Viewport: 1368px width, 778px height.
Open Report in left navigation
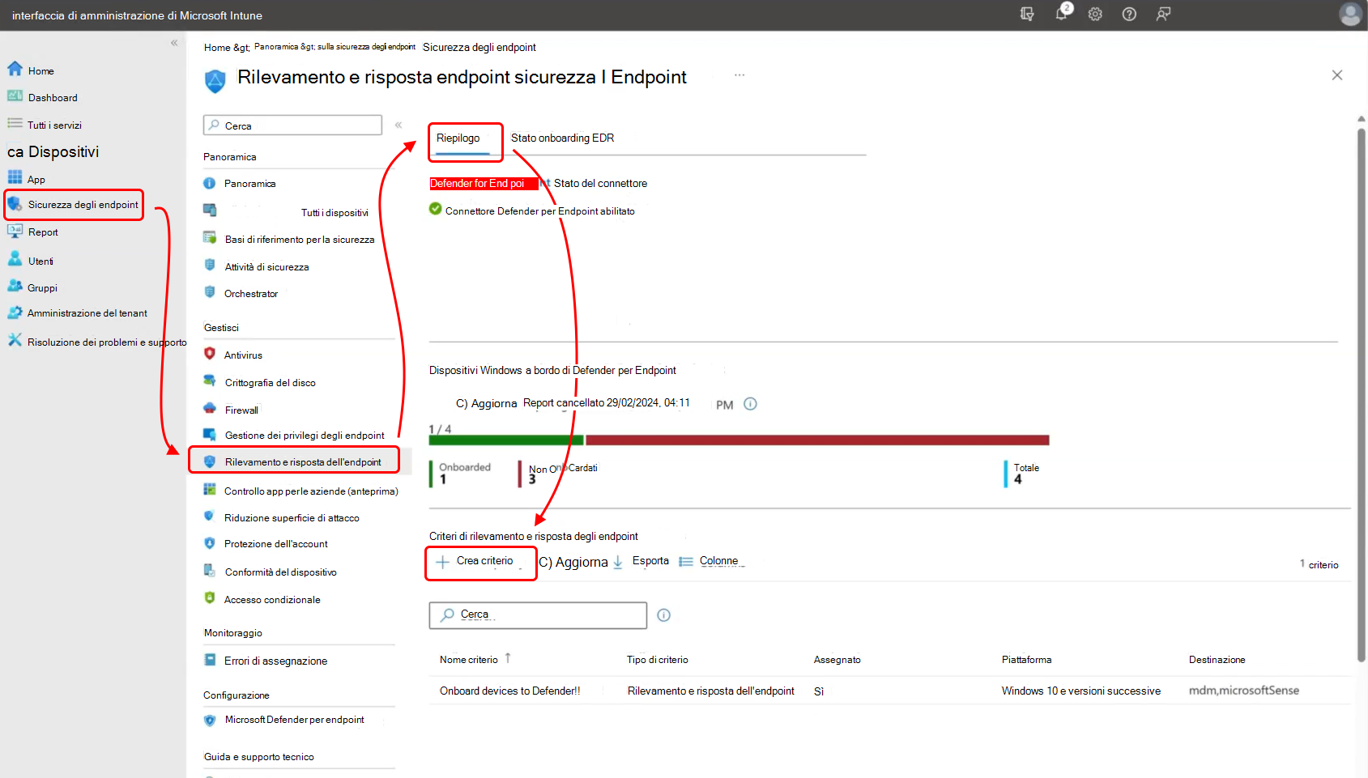(x=42, y=232)
